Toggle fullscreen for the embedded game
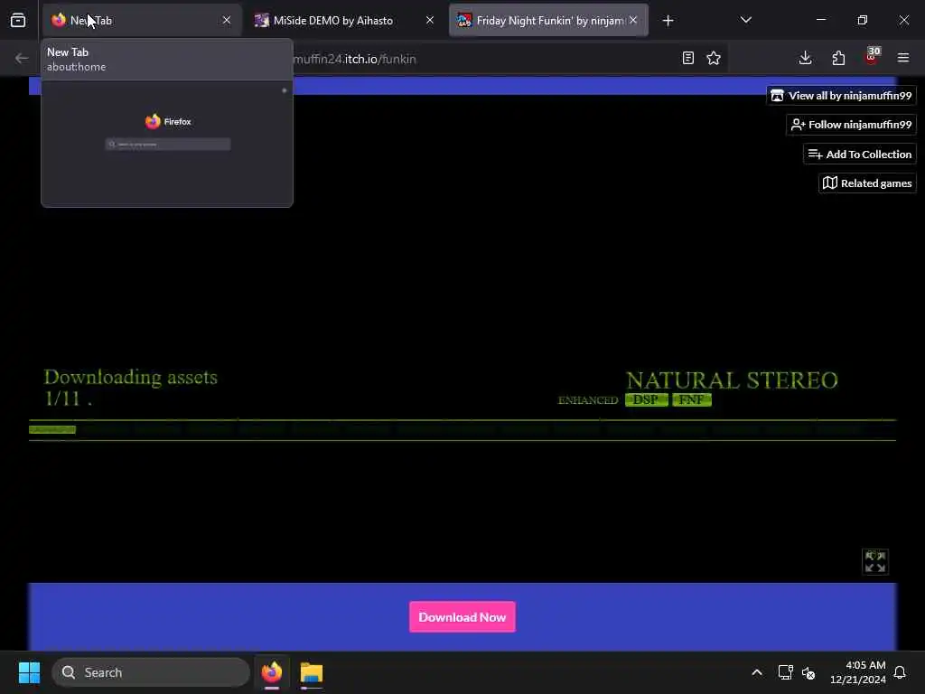The height and width of the screenshot is (694, 925). (874, 561)
